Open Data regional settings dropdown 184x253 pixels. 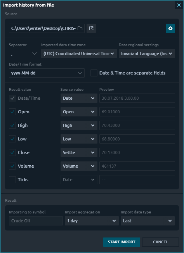(147, 54)
